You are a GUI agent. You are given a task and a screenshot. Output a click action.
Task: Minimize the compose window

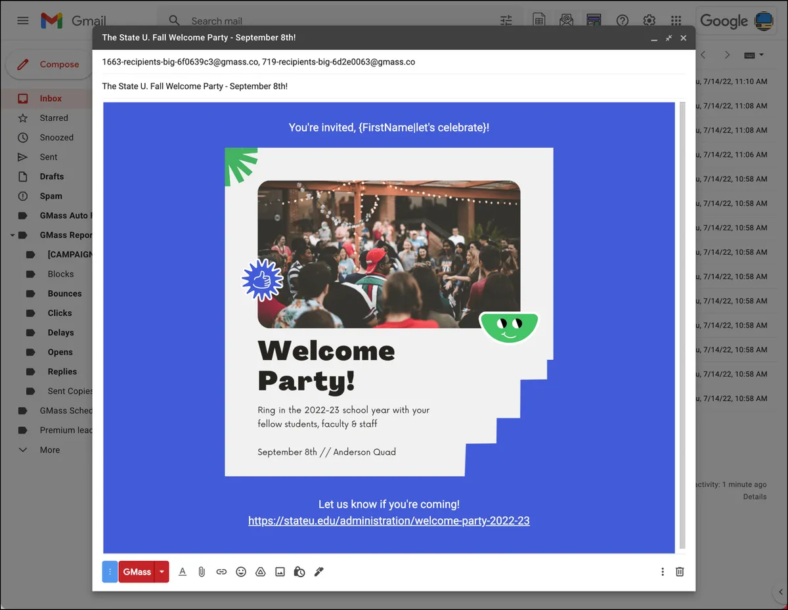[653, 38]
